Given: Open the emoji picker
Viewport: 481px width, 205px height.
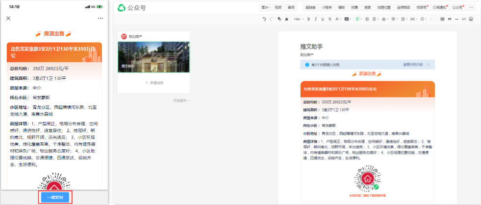Looking at the screenshot, I should point(471,19).
